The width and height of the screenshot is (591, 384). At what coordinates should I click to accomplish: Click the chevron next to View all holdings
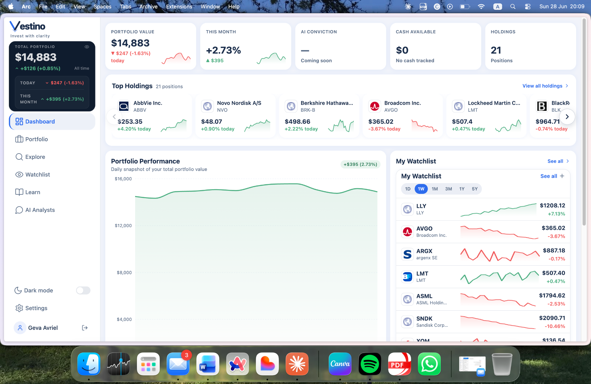coord(567,86)
